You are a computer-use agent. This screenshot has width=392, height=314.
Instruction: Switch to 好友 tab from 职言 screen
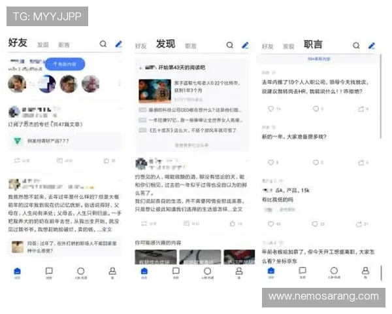(267, 46)
